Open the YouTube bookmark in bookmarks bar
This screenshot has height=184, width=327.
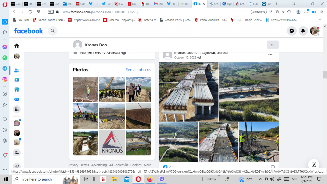[x=21, y=20]
